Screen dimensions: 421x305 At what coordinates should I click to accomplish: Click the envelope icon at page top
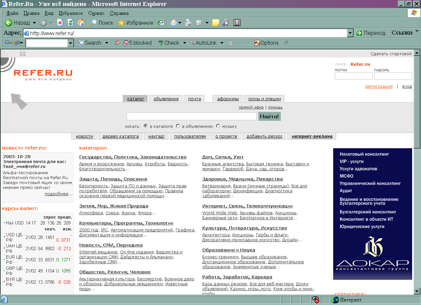click(x=23, y=54)
